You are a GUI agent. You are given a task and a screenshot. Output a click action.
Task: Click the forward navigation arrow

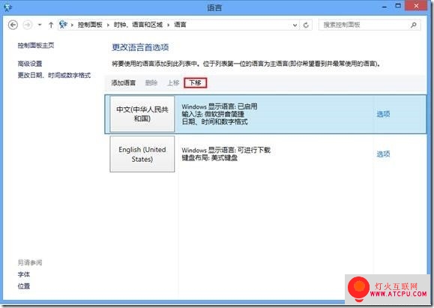pos(27,25)
